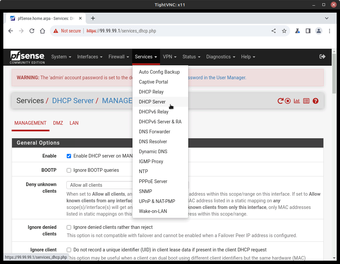
Task: Switch to the LAN tab
Action: click(74, 123)
